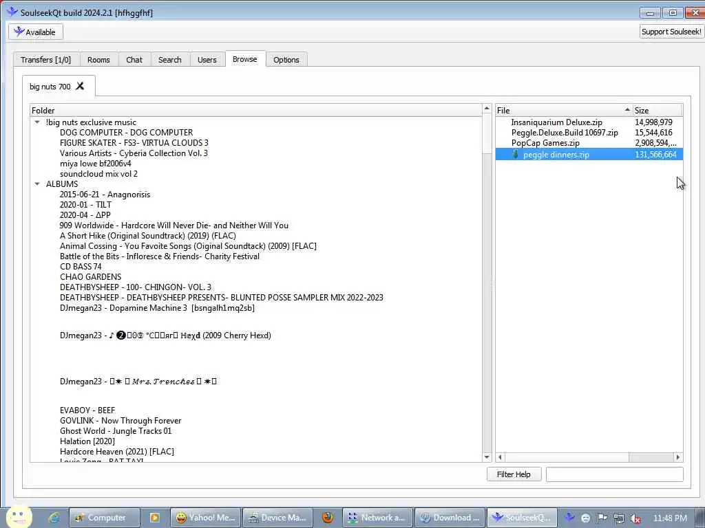This screenshot has height=528, width=705.
Task: Select DJmegan23 2009 Cherry Hexd folder
Action: [x=165, y=335]
